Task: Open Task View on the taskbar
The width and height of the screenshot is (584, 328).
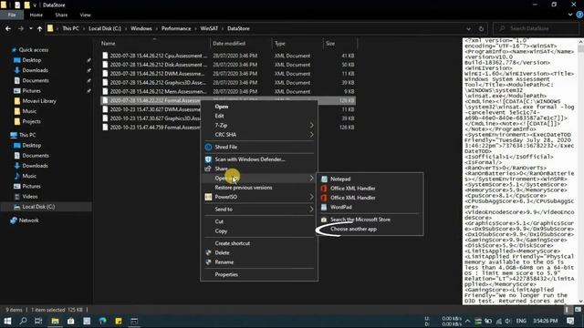Action: [x=38, y=321]
